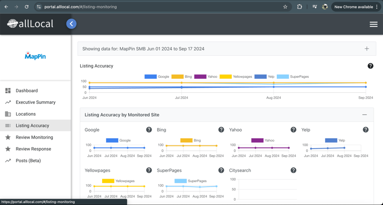Click the Yelp chart title

(306, 130)
